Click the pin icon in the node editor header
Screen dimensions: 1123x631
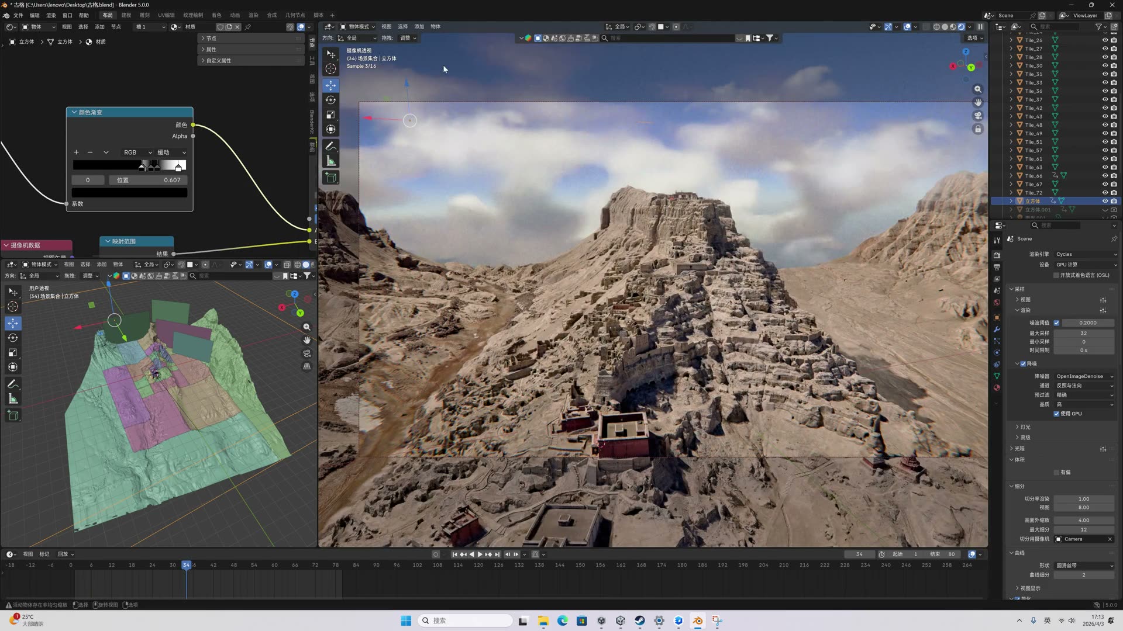click(248, 27)
